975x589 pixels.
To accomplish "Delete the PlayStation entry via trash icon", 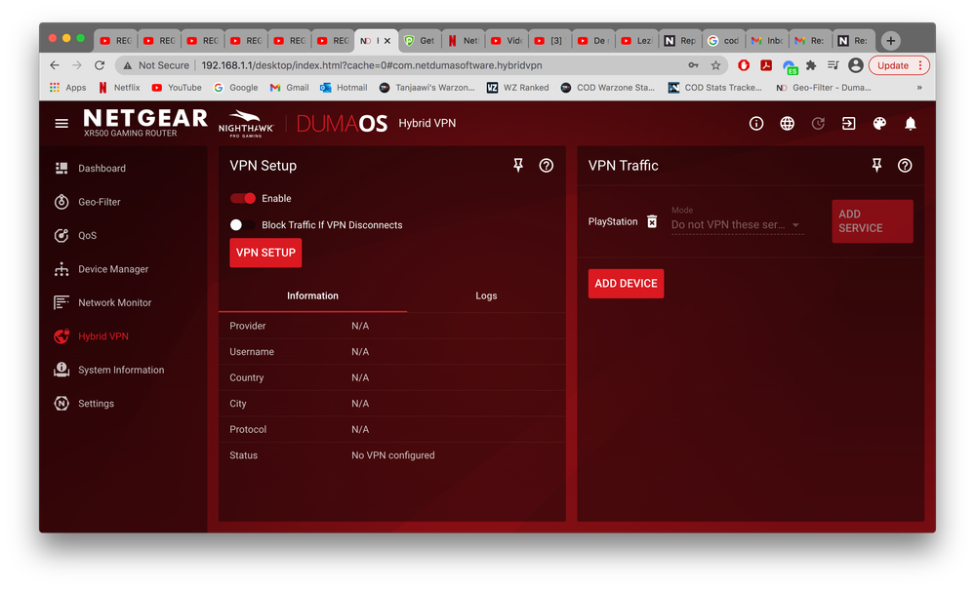I will pyautogui.click(x=652, y=221).
